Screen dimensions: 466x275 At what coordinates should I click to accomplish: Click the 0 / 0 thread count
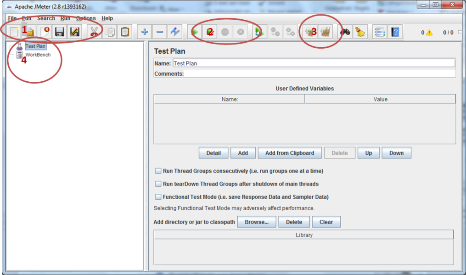point(448,33)
